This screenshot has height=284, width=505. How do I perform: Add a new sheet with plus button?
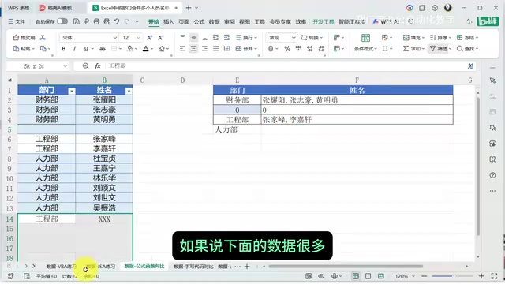tap(247, 267)
